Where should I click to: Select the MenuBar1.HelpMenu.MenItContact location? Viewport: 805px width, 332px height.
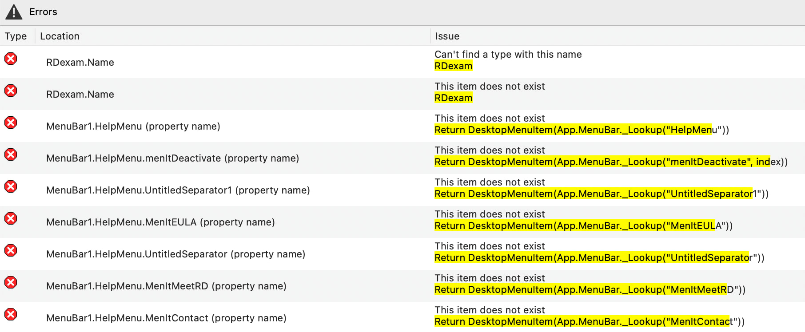click(x=166, y=318)
